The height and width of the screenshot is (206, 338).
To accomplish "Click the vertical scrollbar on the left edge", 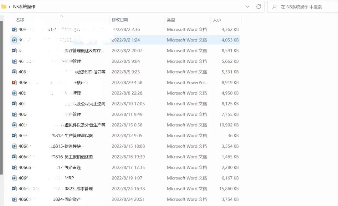I will point(2,98).
